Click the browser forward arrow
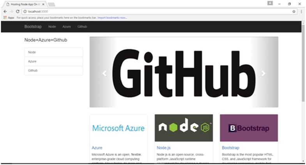 click(11, 12)
